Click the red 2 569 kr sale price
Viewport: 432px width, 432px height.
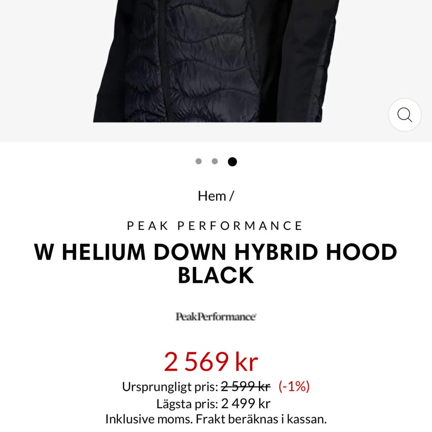coord(211,361)
